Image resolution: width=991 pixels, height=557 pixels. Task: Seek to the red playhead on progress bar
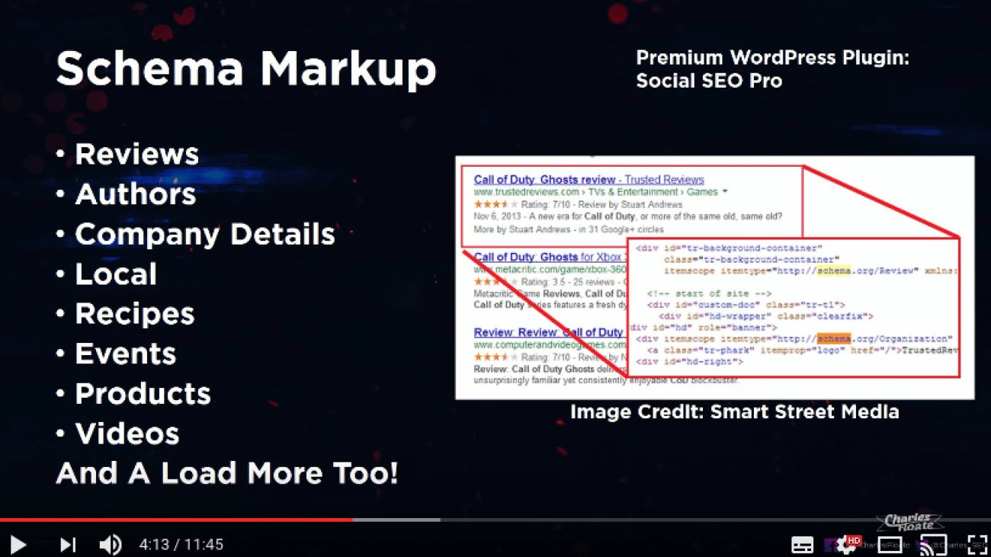pos(352,520)
